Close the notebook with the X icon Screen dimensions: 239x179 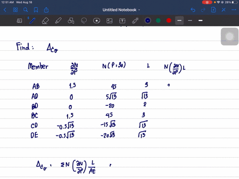tap(224, 10)
